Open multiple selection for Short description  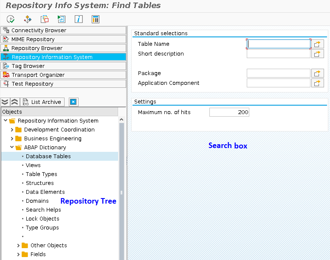point(317,54)
